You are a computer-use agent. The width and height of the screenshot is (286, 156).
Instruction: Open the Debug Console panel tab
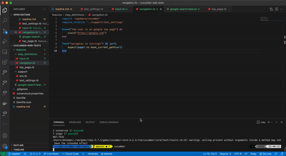click(x=109, y=122)
